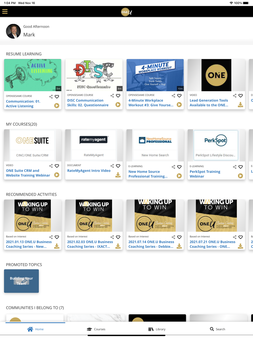Favorite 2021.02.03 Business Coaching IXACT
The width and height of the screenshot is (253, 338).
(x=118, y=237)
